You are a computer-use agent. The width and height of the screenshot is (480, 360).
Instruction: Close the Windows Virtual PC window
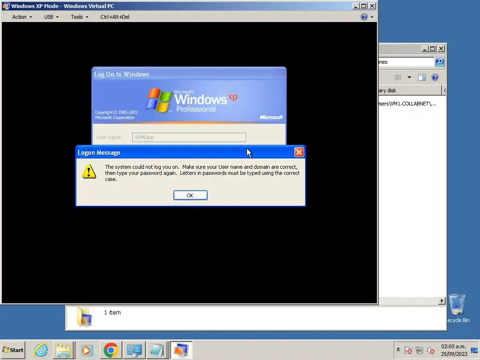click(372, 6)
